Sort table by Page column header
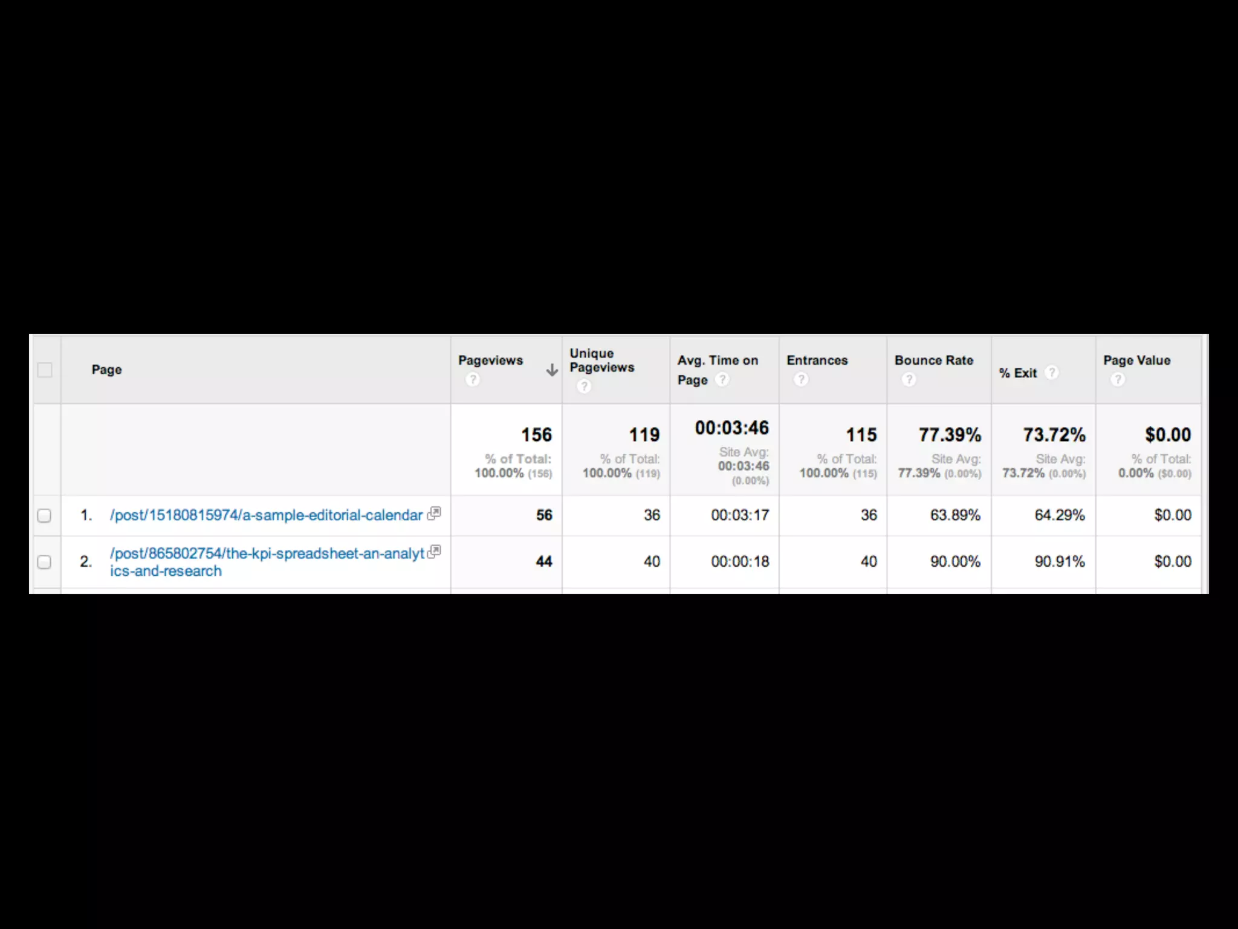Image resolution: width=1238 pixels, height=929 pixels. (x=106, y=370)
